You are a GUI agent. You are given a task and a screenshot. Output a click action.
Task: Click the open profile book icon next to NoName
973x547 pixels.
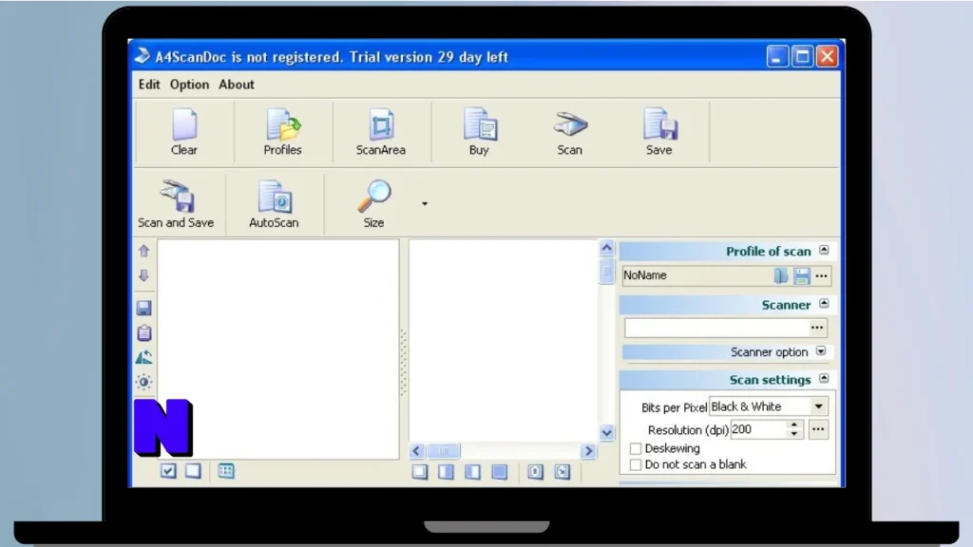coord(781,275)
